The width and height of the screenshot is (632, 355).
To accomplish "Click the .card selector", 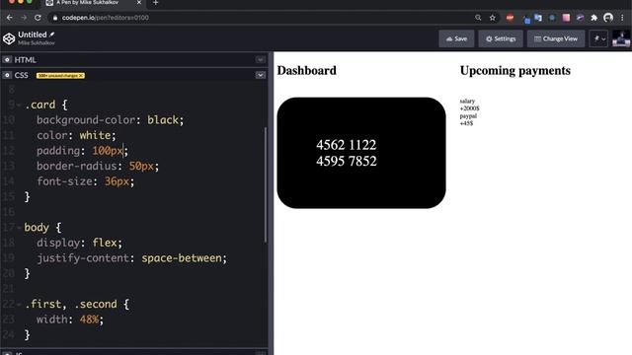I will (x=39, y=105).
